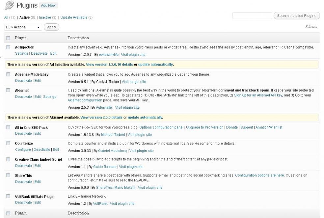Tick the VoltRank Affiliate Plugin checkbox

(x=8, y=196)
